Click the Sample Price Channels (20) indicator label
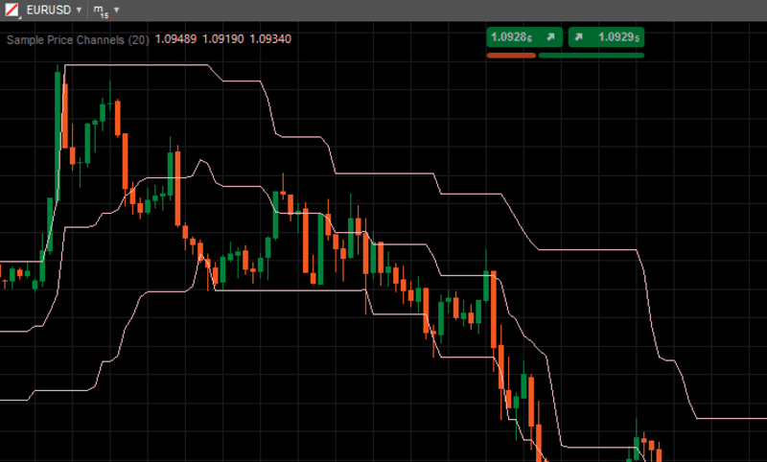 78,39
